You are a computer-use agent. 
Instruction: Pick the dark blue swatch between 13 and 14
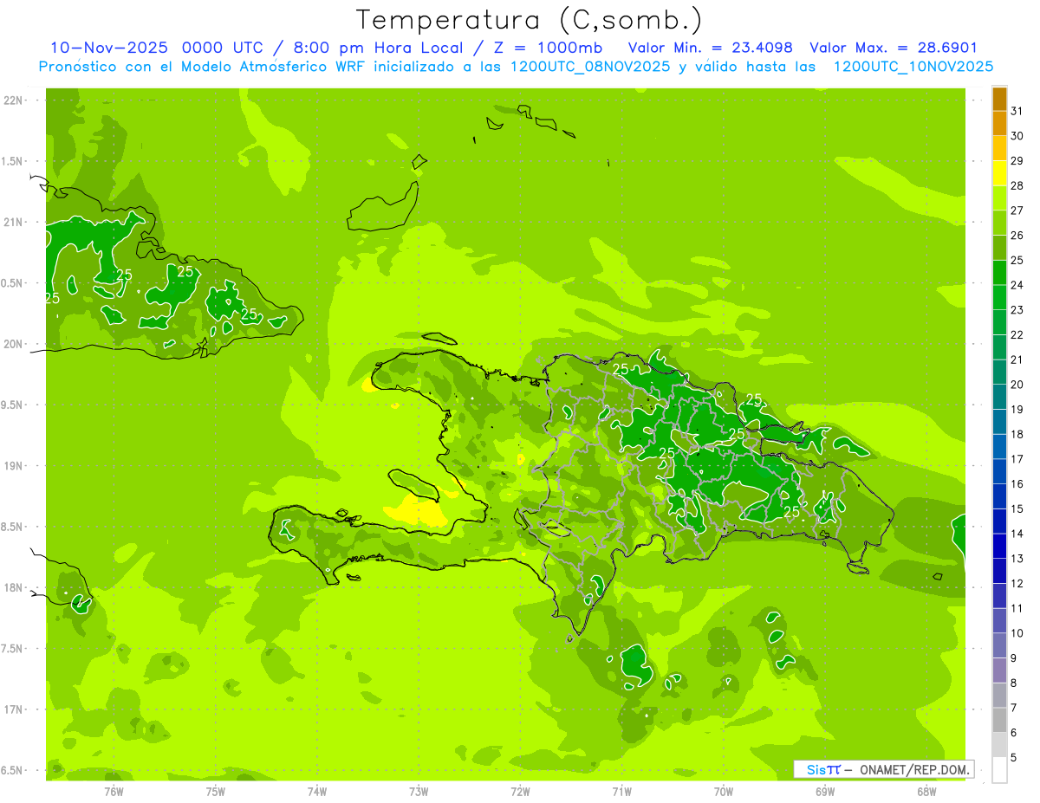[999, 546]
